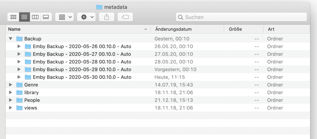Screen dimensions: 317x139
Task: Sort by the Art column header
Action: coord(271,29)
